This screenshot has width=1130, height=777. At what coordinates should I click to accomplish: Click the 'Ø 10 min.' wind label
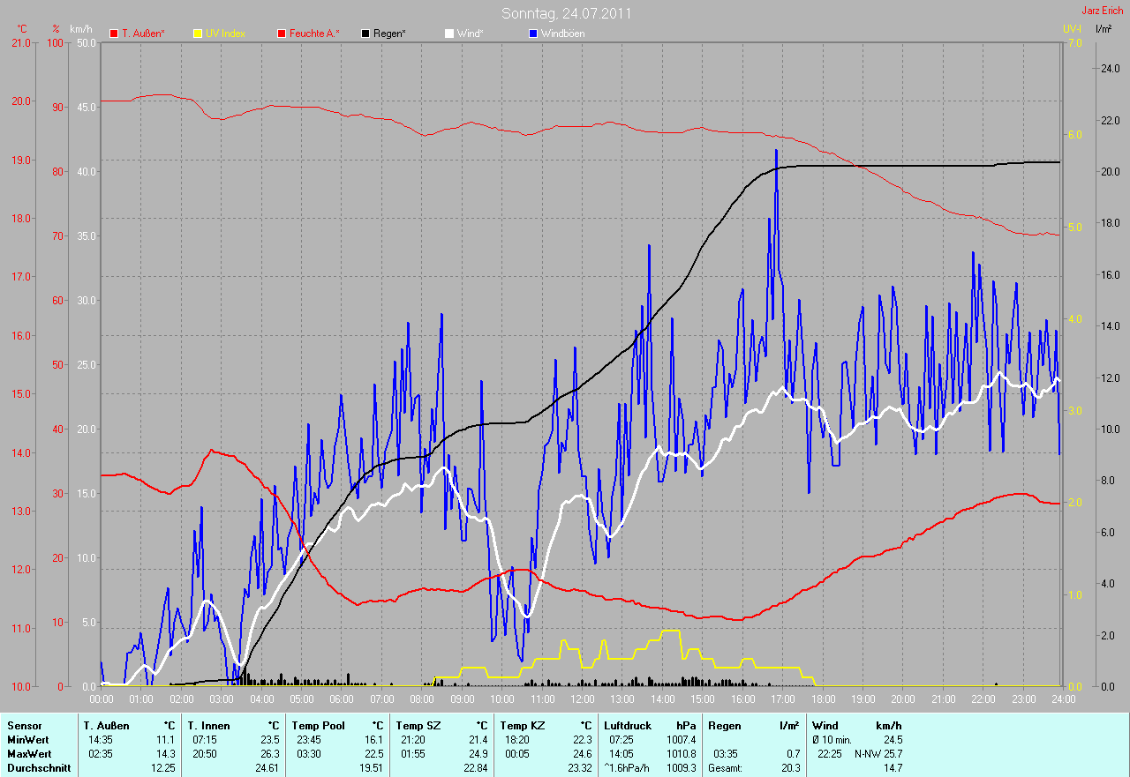[833, 740]
